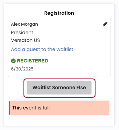Viewport: 119px width, 130px height.
Task: Click the pencil edit icon
Action: point(105,24)
